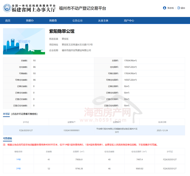Click the Fujian government service logo emblem
Viewport: 190px width, 176px height.
pos(7,8)
